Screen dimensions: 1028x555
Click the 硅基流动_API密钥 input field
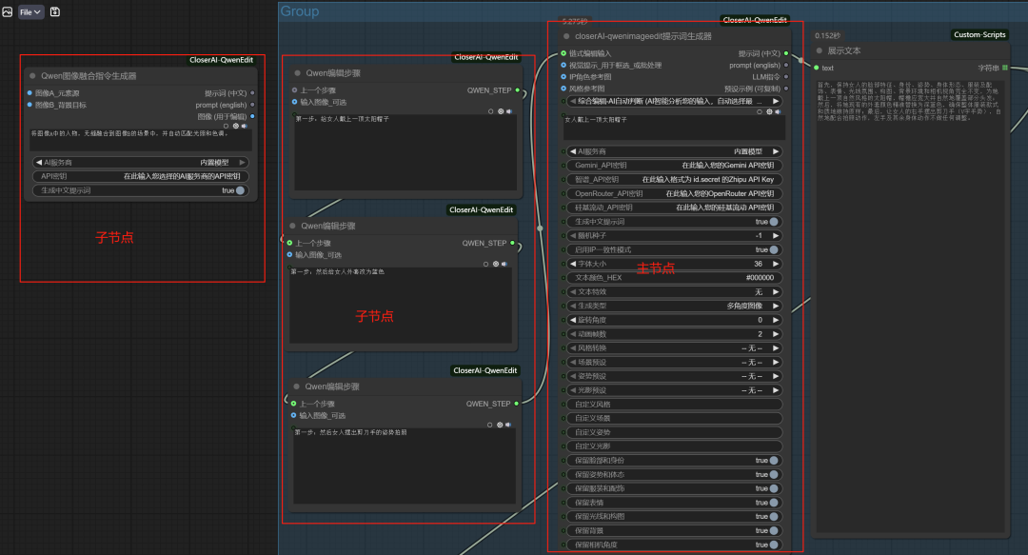[x=674, y=208]
